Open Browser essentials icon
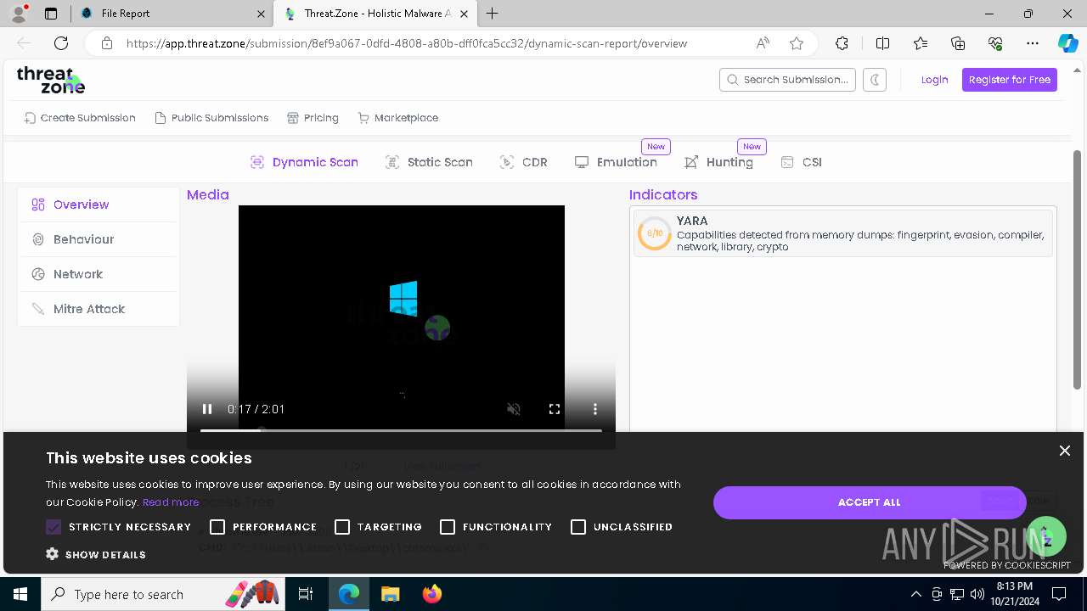Viewport: 1087px width, 611px height. tap(995, 43)
